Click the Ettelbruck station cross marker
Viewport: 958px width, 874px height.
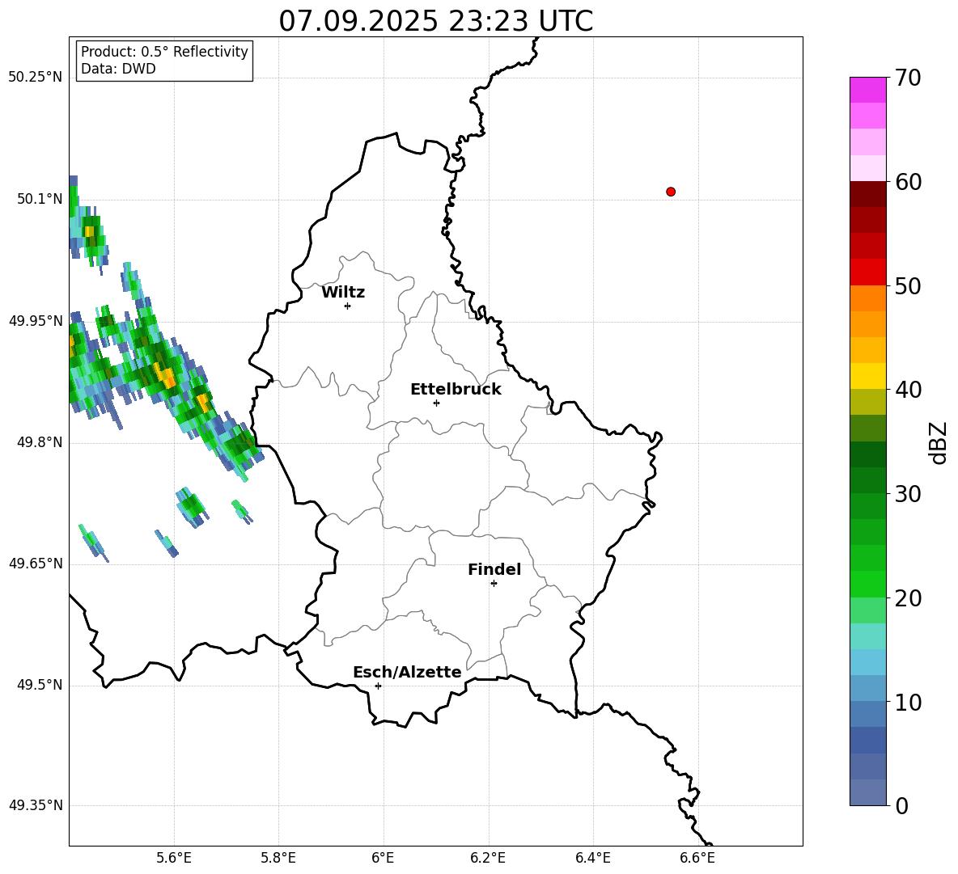pos(436,403)
